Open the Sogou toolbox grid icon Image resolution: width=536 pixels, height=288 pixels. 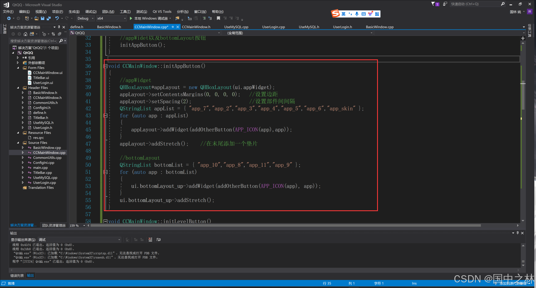377,14
